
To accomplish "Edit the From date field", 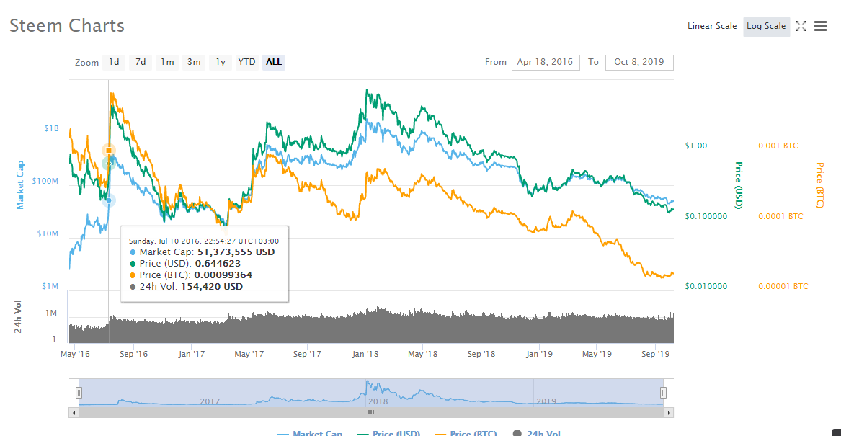I will click(x=545, y=62).
